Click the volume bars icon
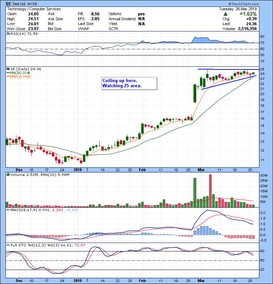The width and height of the screenshot is (273, 284). 8,175
